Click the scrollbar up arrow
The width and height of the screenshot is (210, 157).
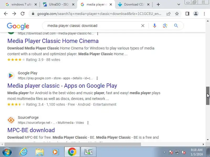208,21
